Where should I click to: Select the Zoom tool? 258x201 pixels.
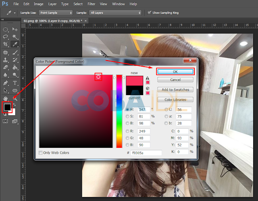15,99
